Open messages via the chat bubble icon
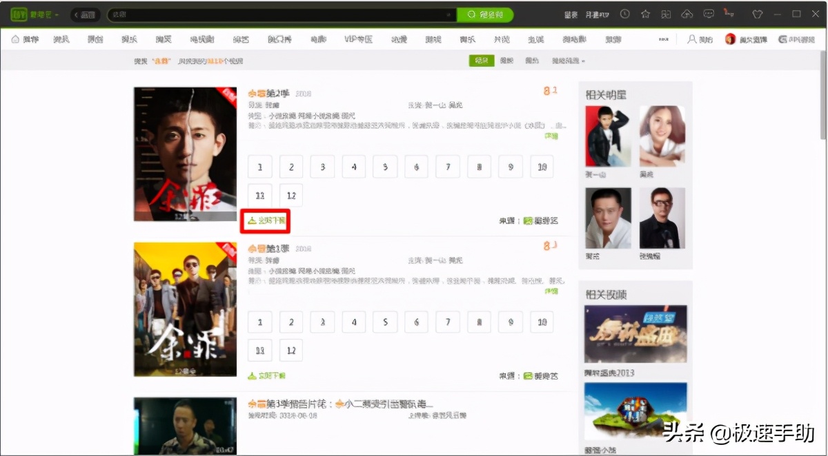The height and width of the screenshot is (456, 828). point(708,14)
